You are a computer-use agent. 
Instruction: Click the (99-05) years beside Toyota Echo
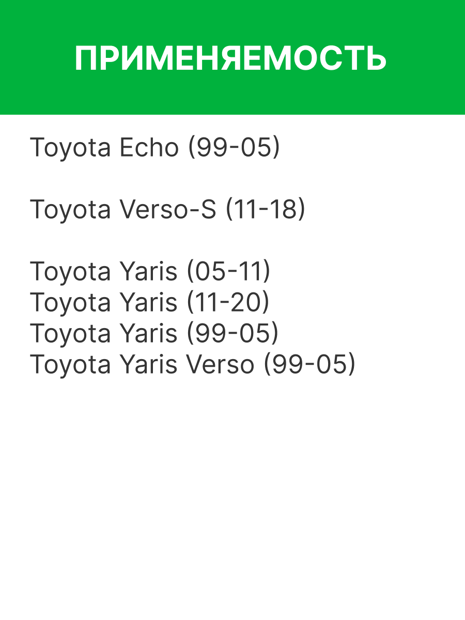[x=234, y=148]
